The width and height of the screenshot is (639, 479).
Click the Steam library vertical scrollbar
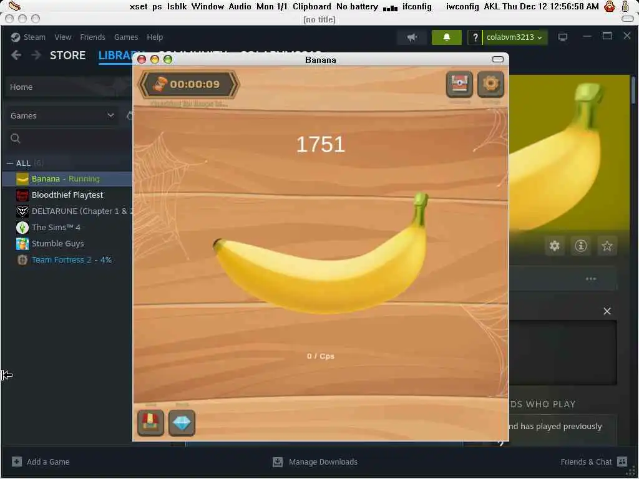633,90
